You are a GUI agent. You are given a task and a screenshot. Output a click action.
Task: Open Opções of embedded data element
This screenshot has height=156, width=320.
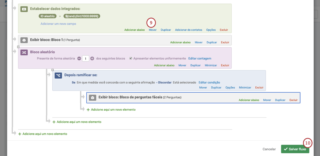pyautogui.click(x=211, y=30)
